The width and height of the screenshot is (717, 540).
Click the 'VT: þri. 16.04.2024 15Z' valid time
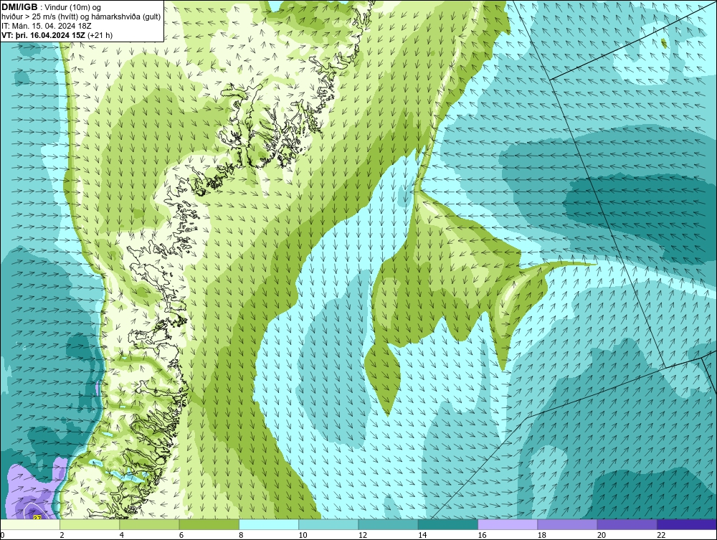(x=44, y=34)
